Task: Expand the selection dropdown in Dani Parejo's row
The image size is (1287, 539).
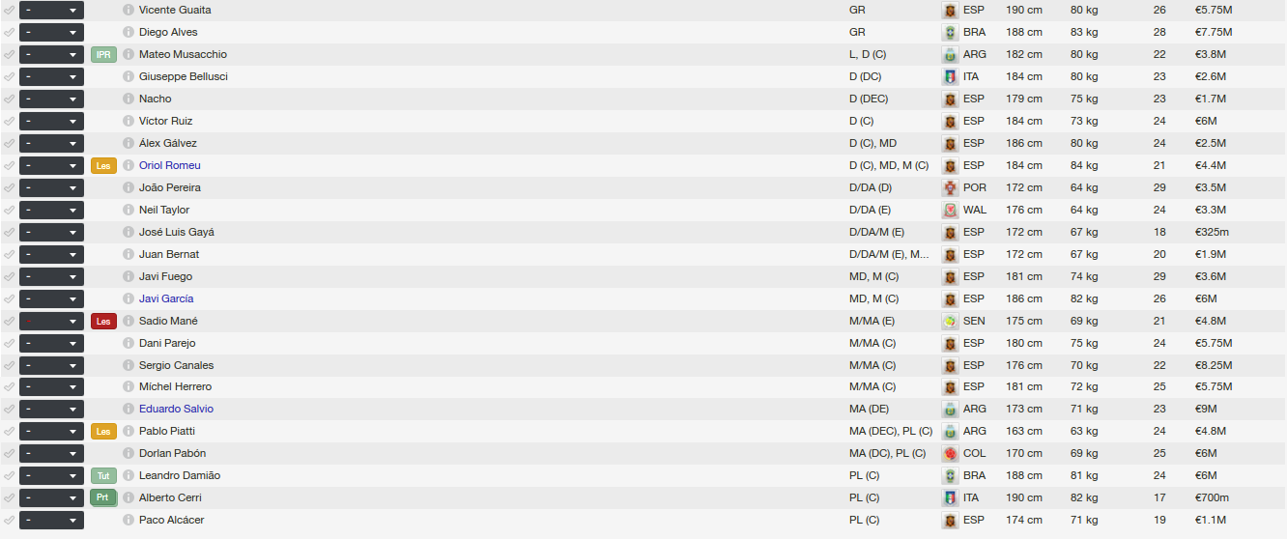Action: [51, 343]
